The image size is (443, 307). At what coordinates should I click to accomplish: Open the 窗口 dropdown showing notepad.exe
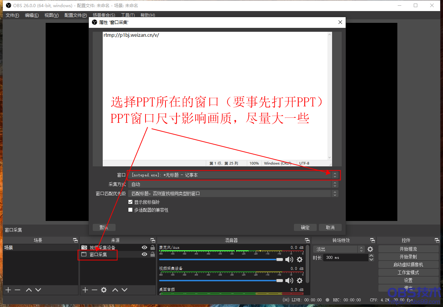[233, 175]
